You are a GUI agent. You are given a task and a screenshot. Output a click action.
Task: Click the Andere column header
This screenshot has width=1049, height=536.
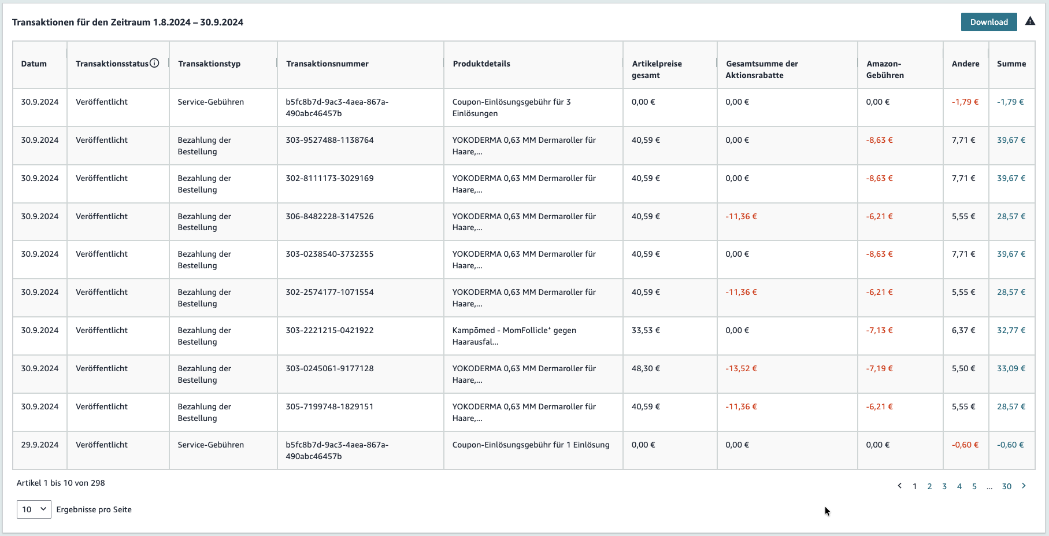coord(965,64)
